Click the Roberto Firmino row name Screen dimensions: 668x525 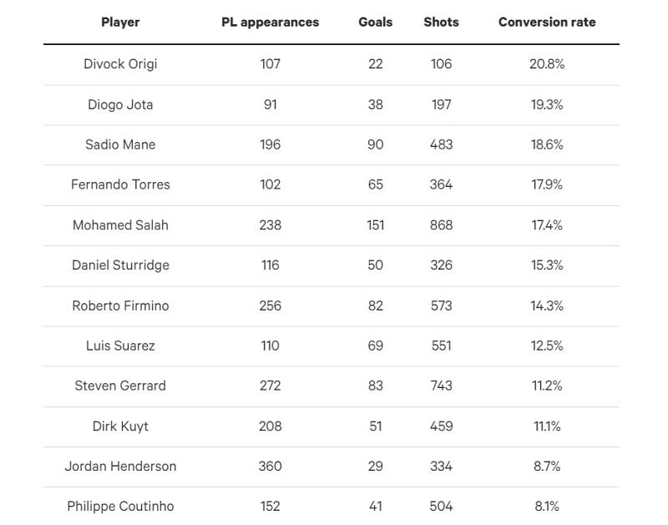[120, 305]
